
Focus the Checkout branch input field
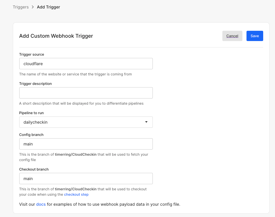coord(86,179)
